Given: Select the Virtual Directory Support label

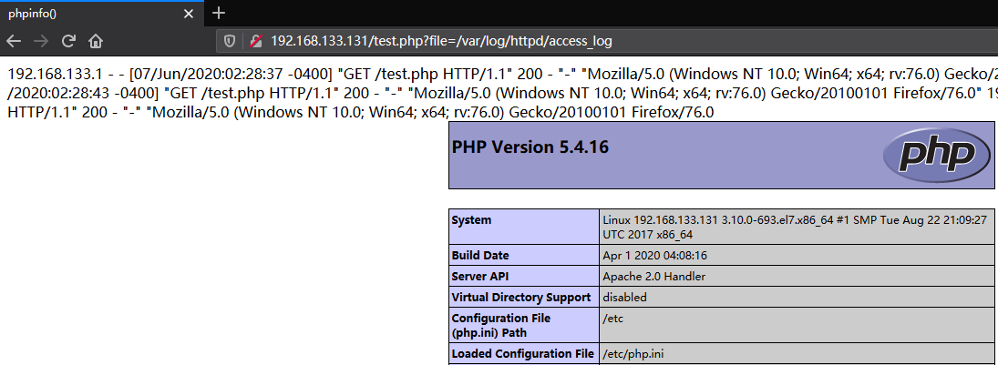Looking at the screenshot, I should [x=523, y=297].
